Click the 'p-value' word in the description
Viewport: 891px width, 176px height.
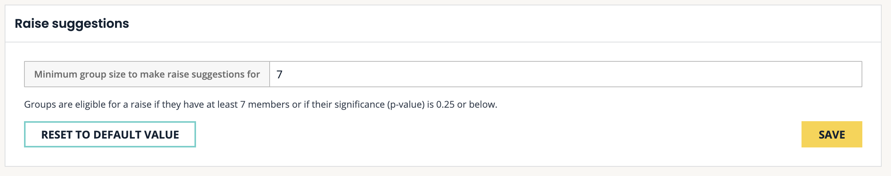tap(406, 105)
